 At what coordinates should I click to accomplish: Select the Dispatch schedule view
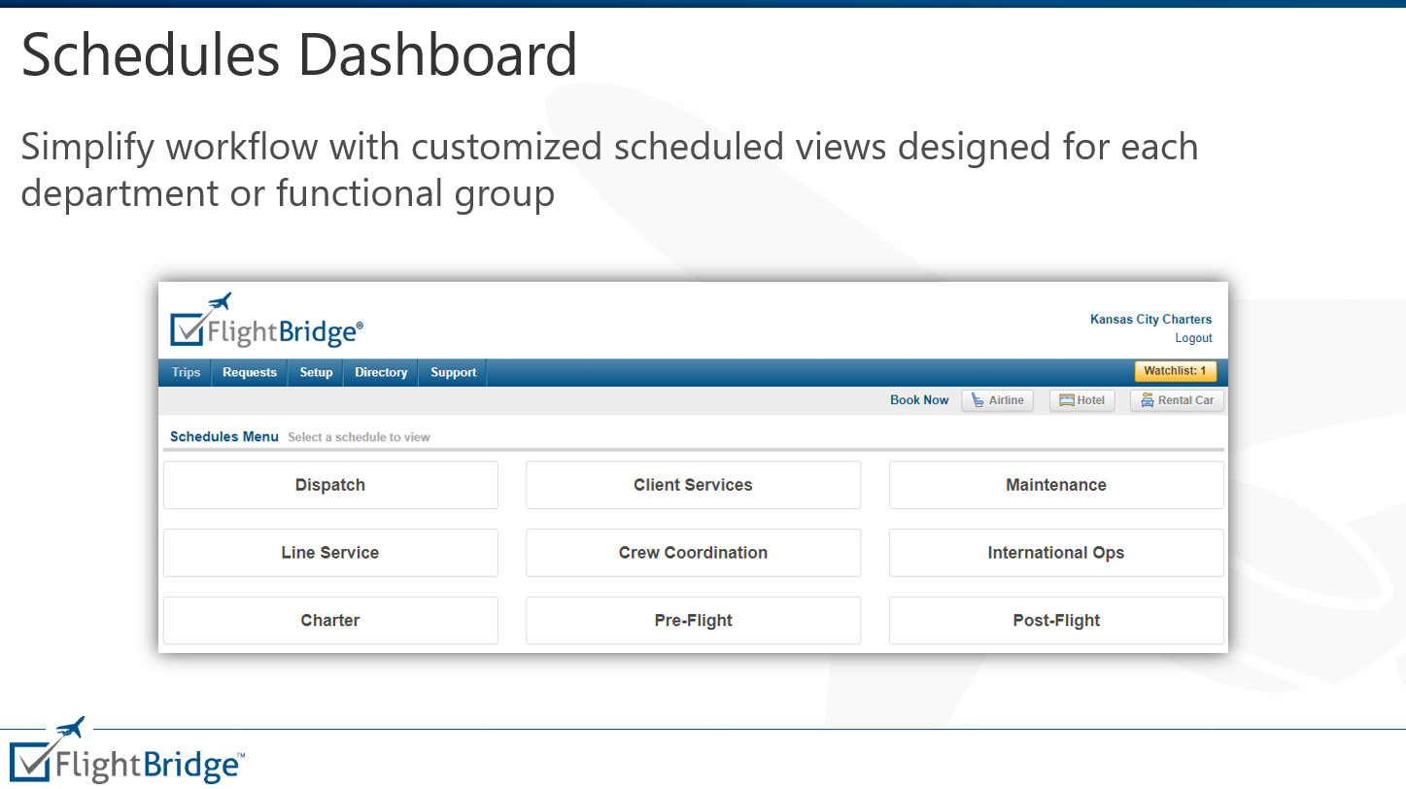point(330,484)
